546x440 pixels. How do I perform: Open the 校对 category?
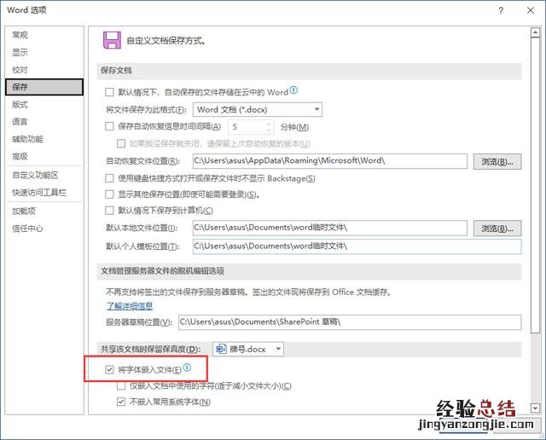[x=44, y=70]
